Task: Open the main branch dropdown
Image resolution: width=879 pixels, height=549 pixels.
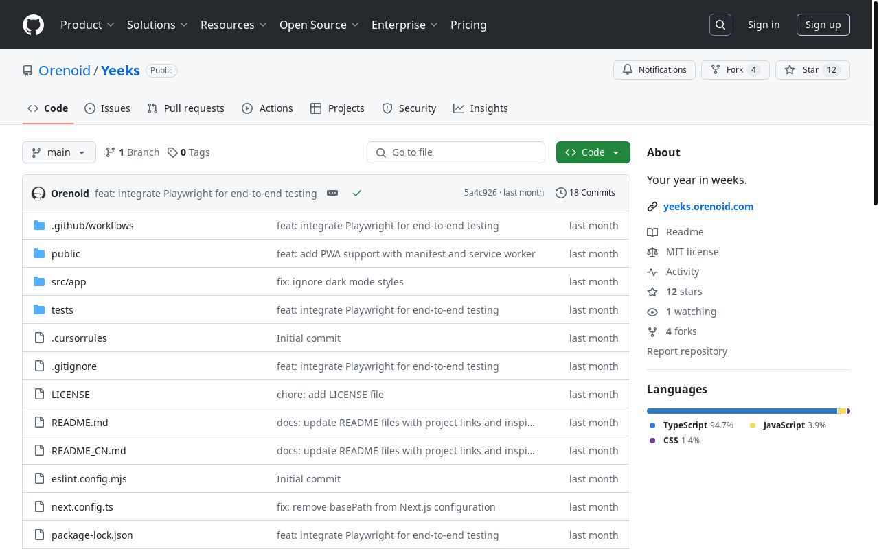Action: pos(59,152)
